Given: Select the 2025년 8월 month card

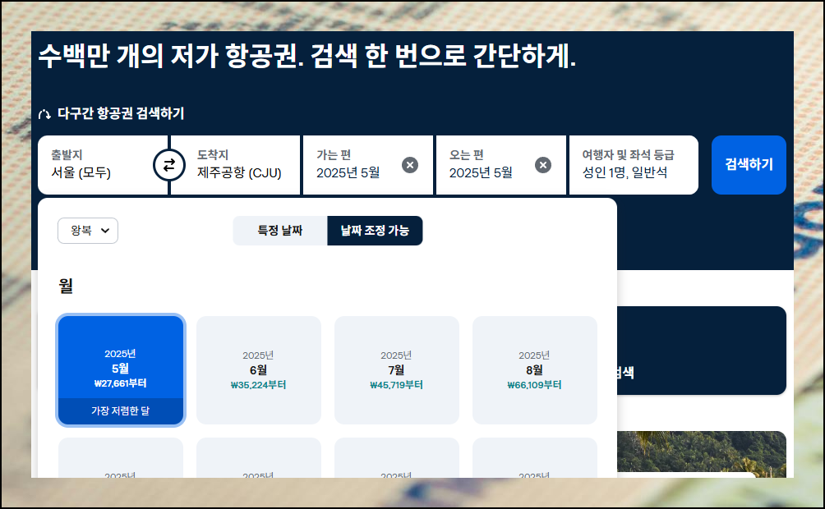Looking at the screenshot, I should (535, 370).
